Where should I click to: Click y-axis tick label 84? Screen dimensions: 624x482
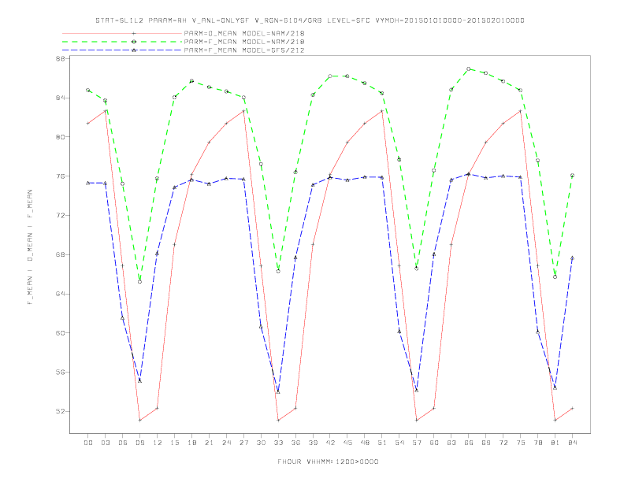[x=62, y=98]
